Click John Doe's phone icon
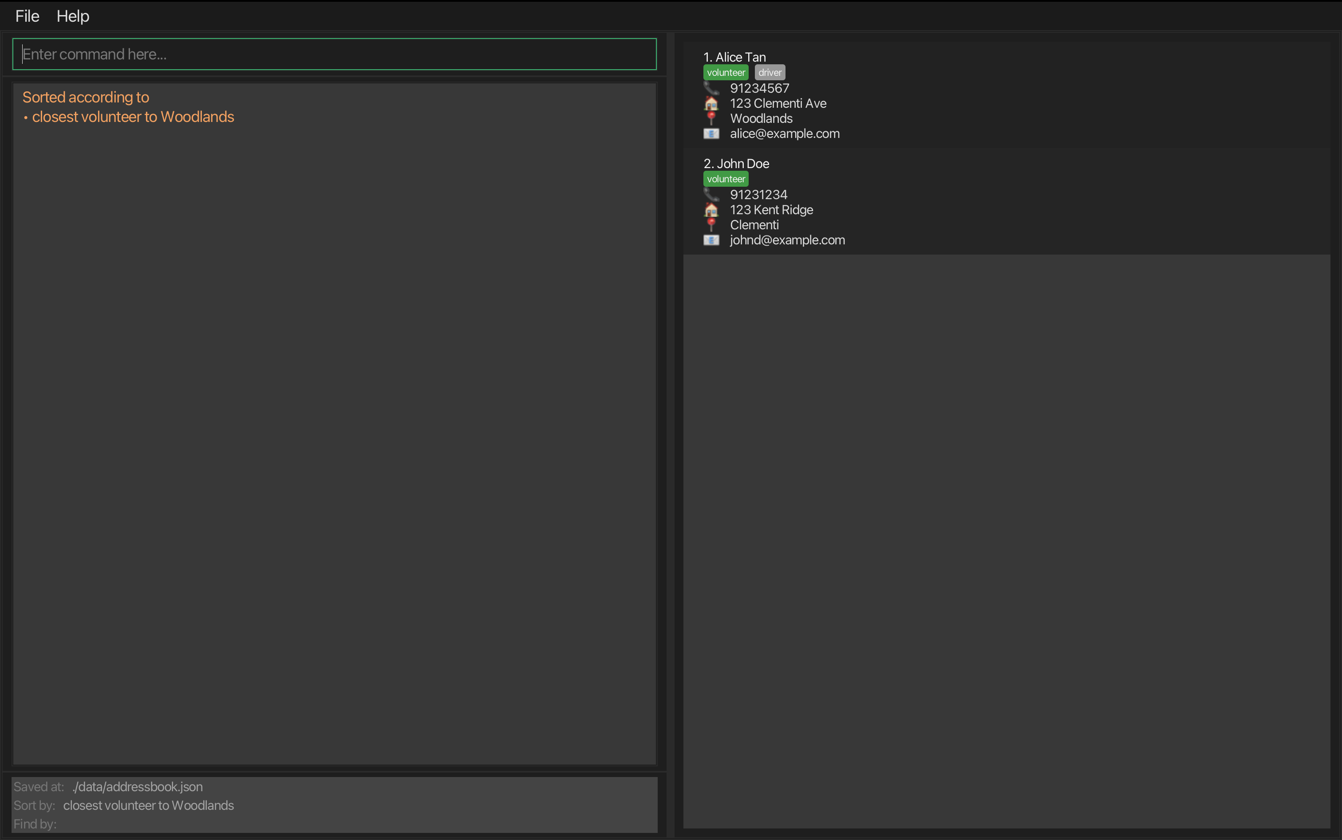 (x=711, y=195)
